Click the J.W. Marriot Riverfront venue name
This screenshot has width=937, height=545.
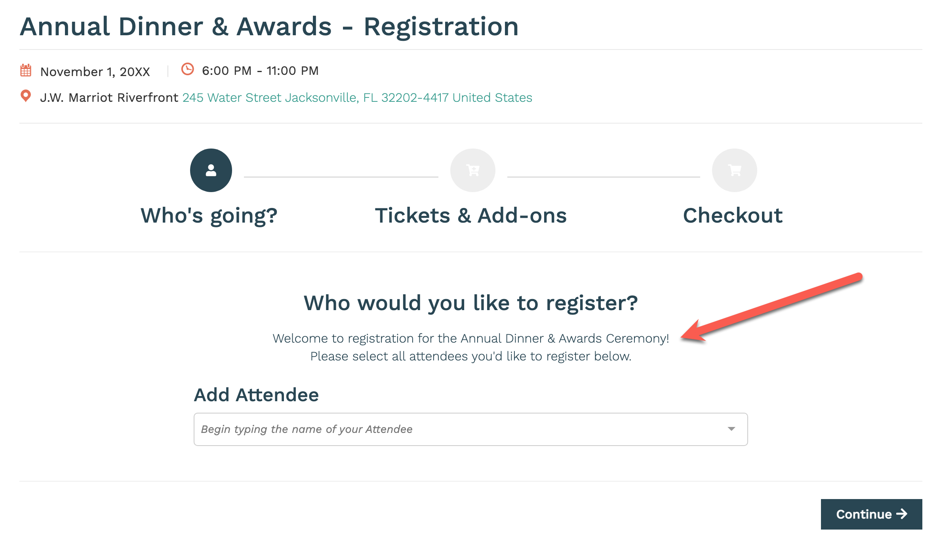click(109, 97)
